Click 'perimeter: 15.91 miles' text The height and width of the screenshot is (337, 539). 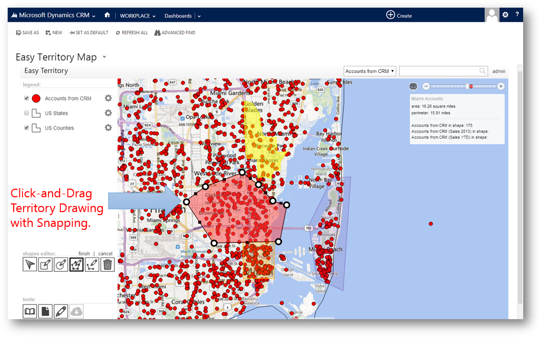click(x=431, y=113)
